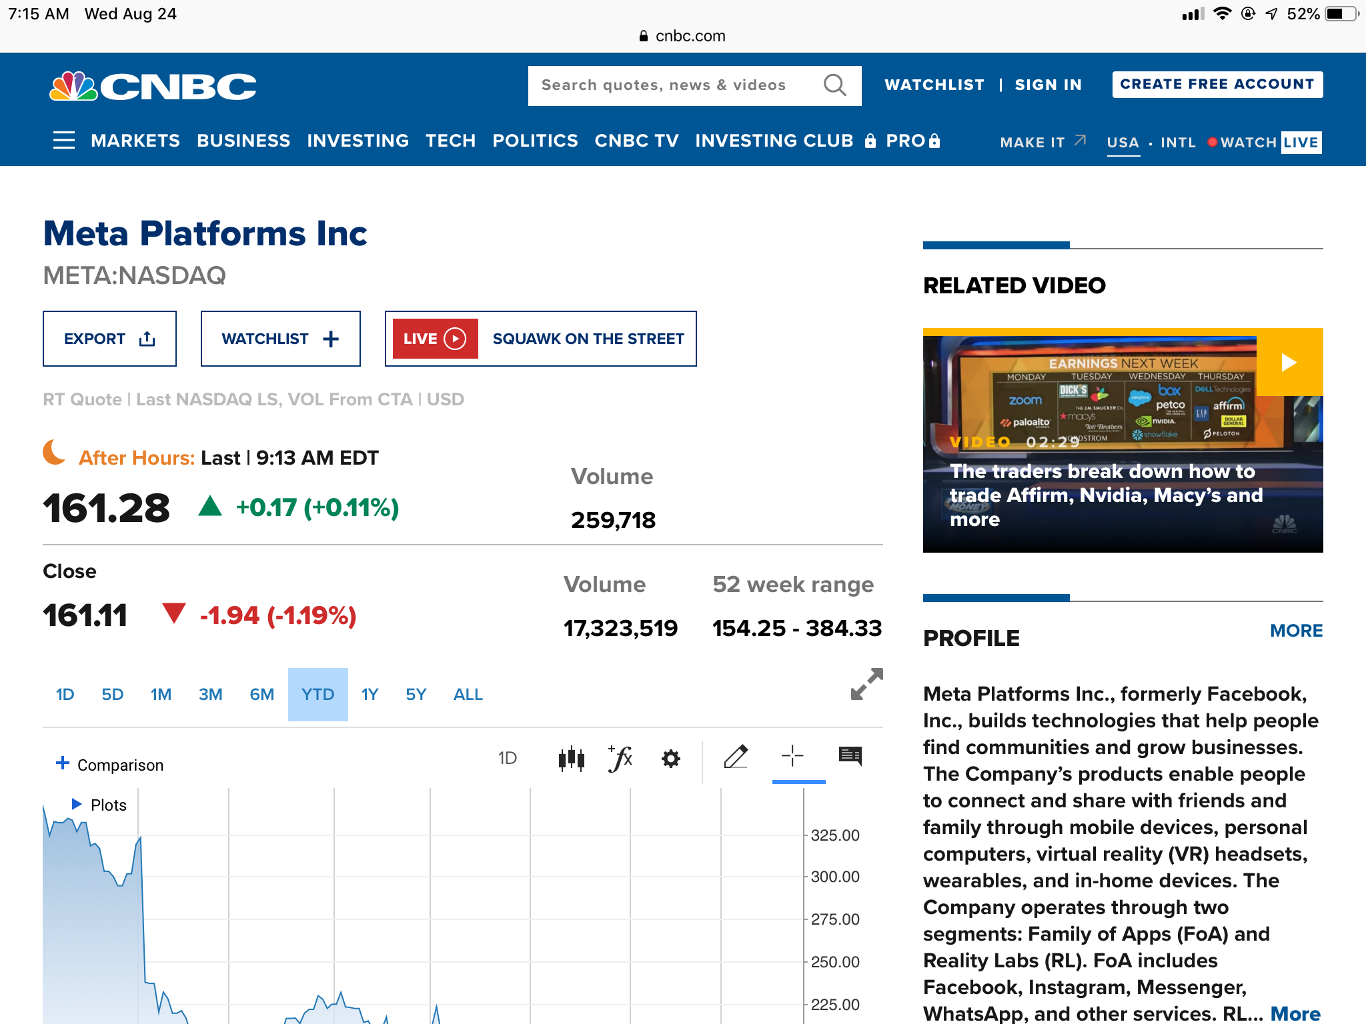The height and width of the screenshot is (1024, 1366).
Task: Select the 6M chart range
Action: pos(261,695)
